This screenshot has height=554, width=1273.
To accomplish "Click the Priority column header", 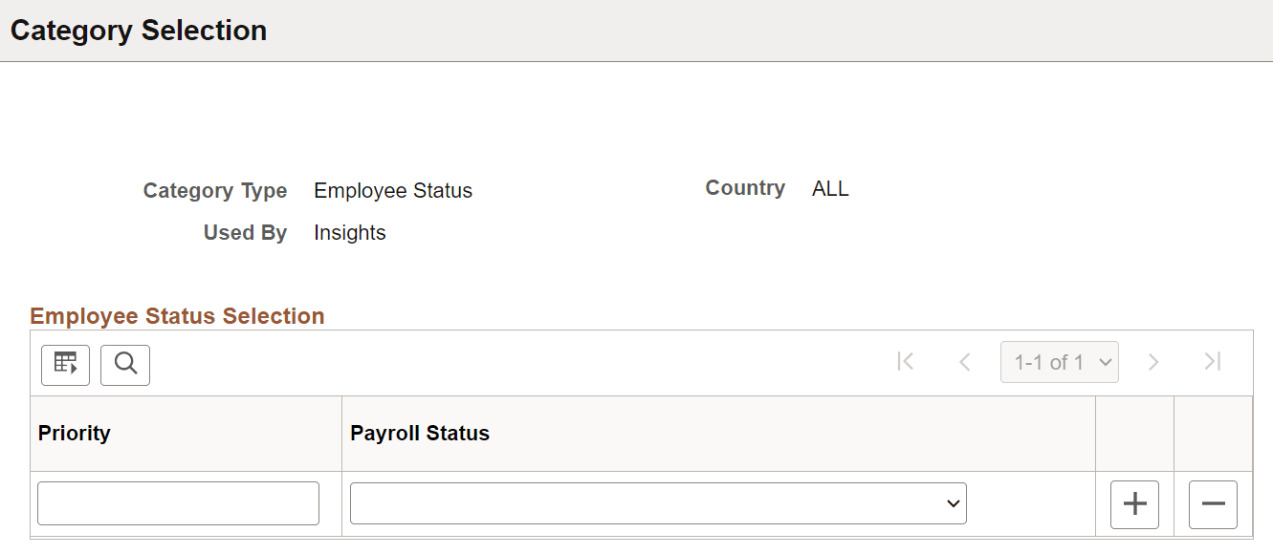I will (x=74, y=433).
